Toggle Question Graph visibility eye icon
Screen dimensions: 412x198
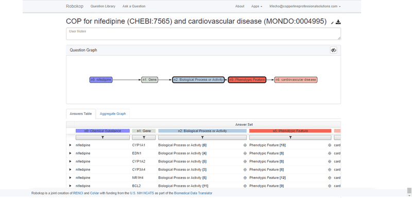click(x=333, y=50)
